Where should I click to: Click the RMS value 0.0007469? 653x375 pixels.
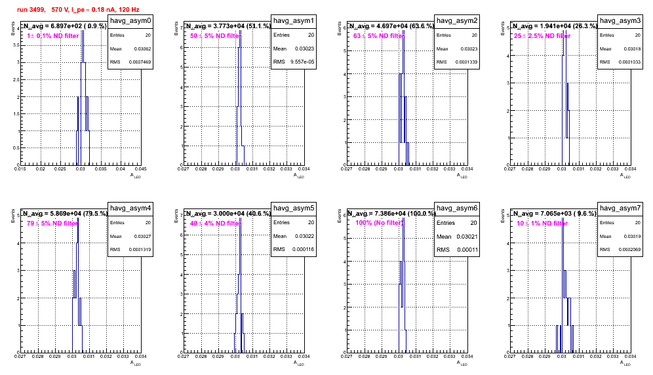pyautogui.click(x=140, y=62)
